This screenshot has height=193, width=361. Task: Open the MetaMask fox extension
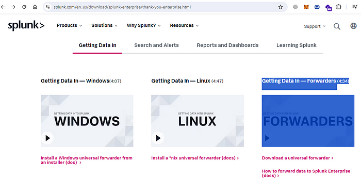click(x=306, y=7)
